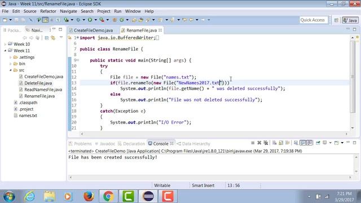The image size is (361, 203).
Task: Switch to the Problems tab
Action: 80,144
